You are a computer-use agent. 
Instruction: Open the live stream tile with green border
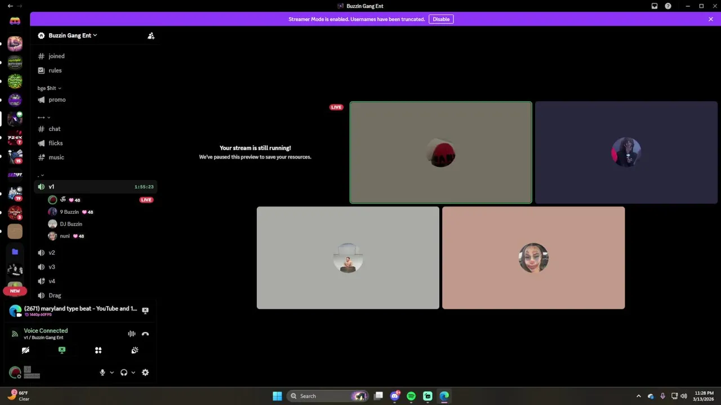pos(440,152)
